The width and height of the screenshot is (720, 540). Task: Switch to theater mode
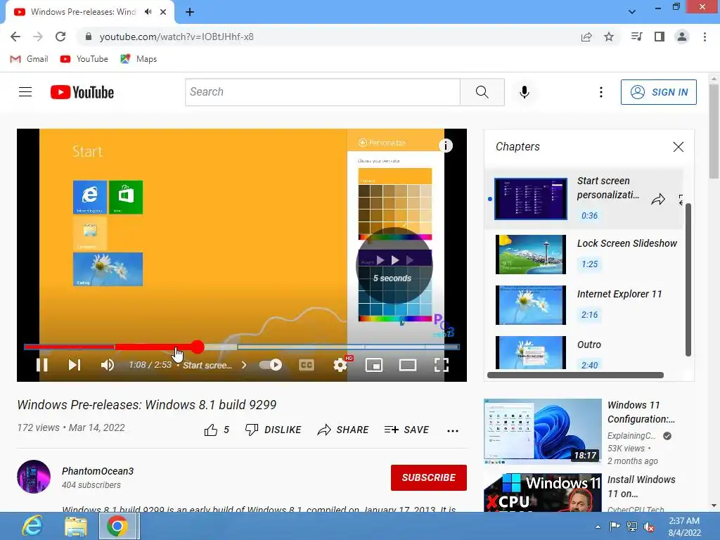click(407, 365)
